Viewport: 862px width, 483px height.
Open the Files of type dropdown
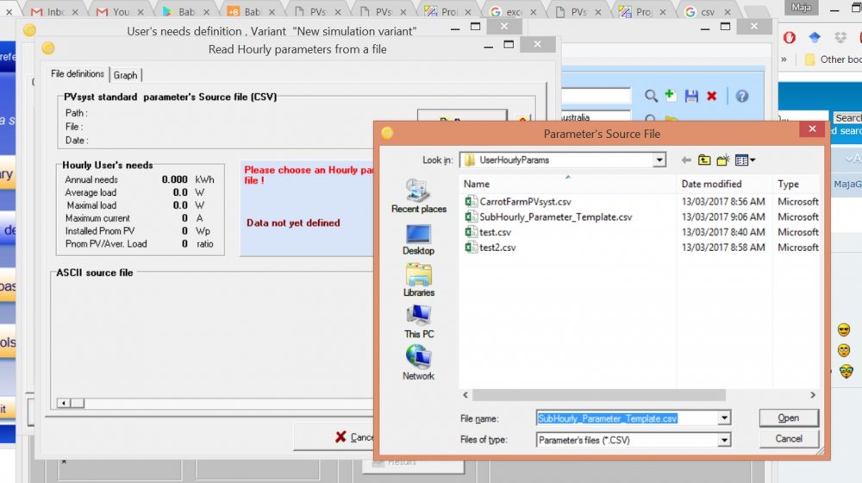pos(724,439)
